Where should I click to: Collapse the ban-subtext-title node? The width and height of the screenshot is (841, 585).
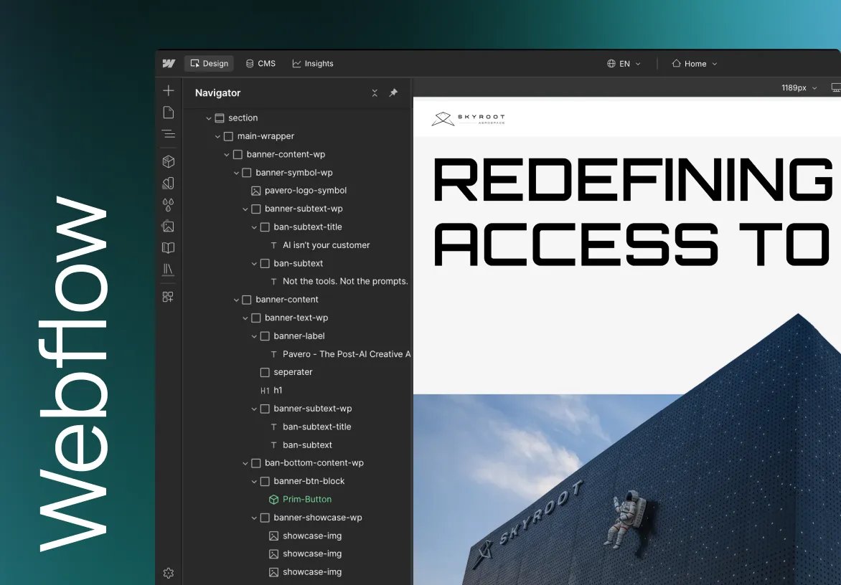point(254,228)
